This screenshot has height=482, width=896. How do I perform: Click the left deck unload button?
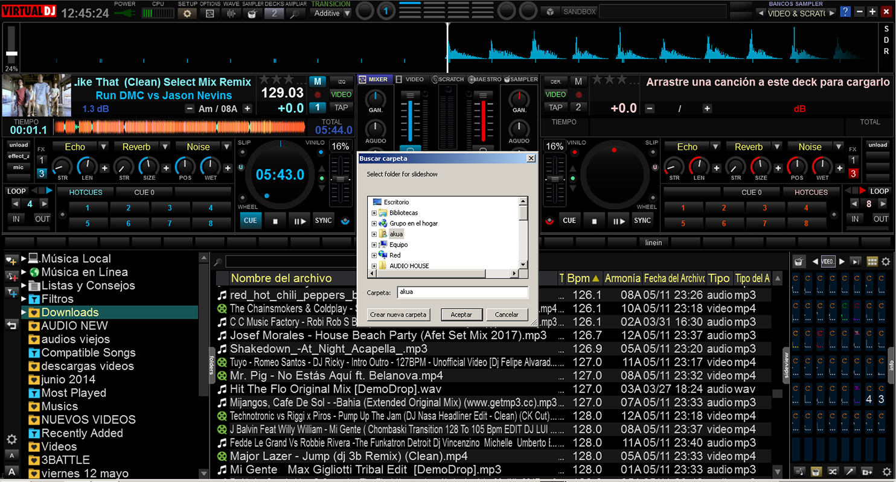coord(19,145)
